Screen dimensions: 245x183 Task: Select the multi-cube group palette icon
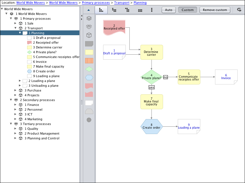[89, 27]
